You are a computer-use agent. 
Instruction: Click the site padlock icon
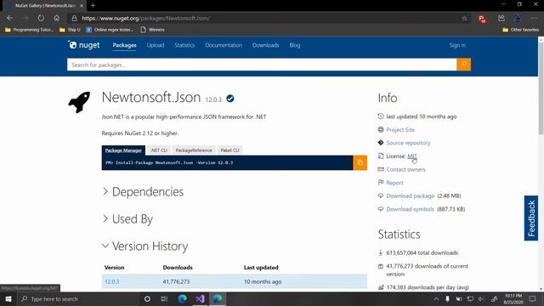(74, 18)
